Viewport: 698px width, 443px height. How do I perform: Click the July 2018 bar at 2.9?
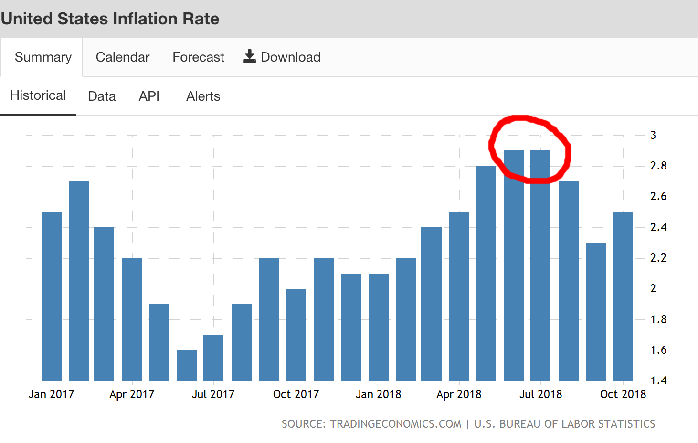click(x=540, y=266)
